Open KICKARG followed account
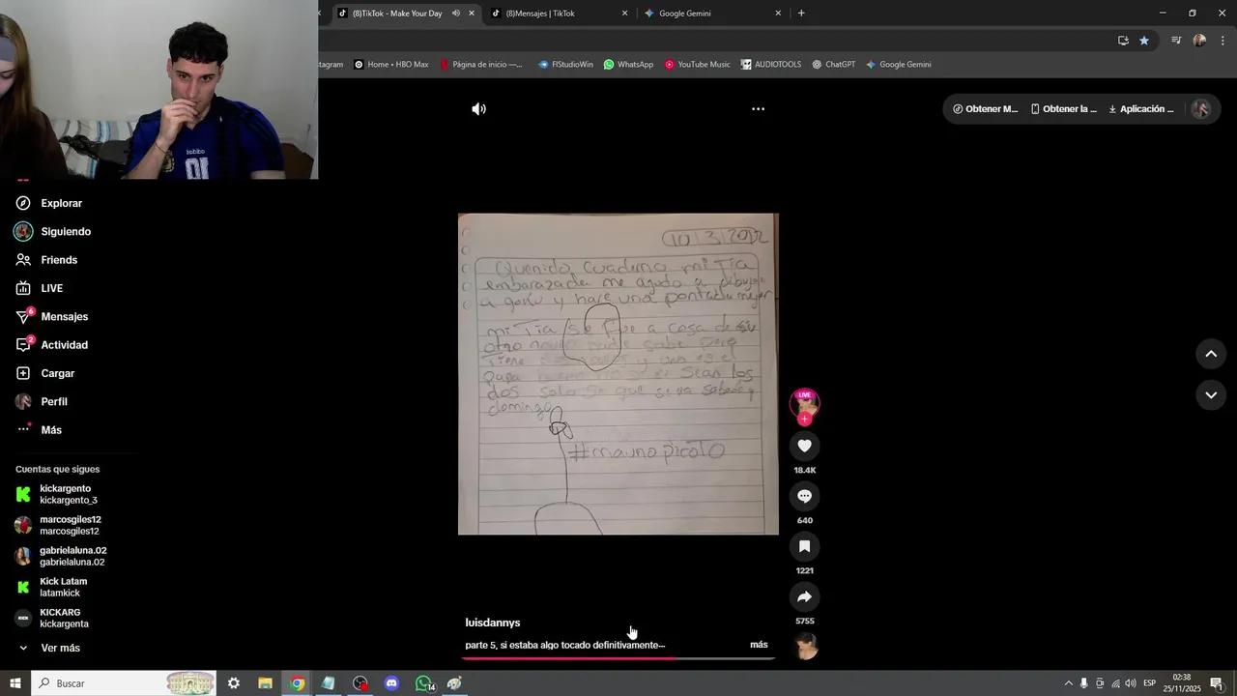The width and height of the screenshot is (1237, 696). pyautogui.click(x=64, y=618)
